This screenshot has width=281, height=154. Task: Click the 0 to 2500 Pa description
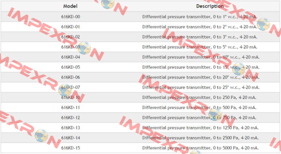(200, 138)
